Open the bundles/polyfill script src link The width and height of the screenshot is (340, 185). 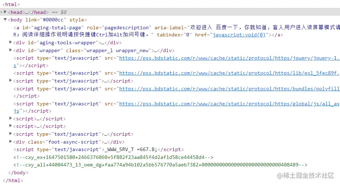230,89
